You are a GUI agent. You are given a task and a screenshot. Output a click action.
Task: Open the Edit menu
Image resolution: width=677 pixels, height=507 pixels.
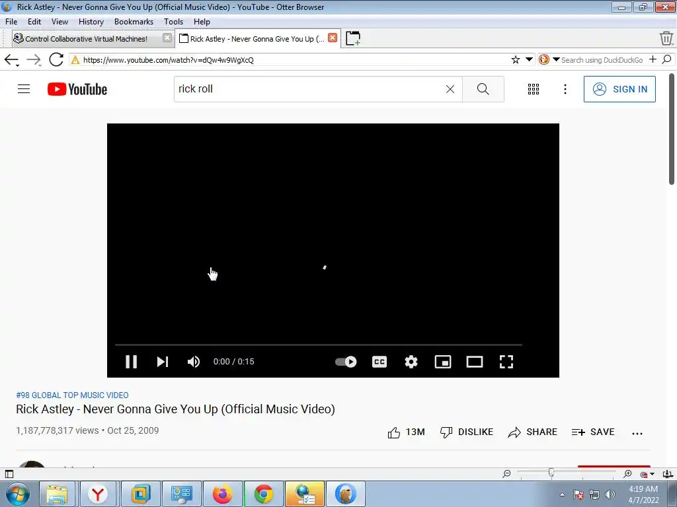pyautogui.click(x=34, y=22)
